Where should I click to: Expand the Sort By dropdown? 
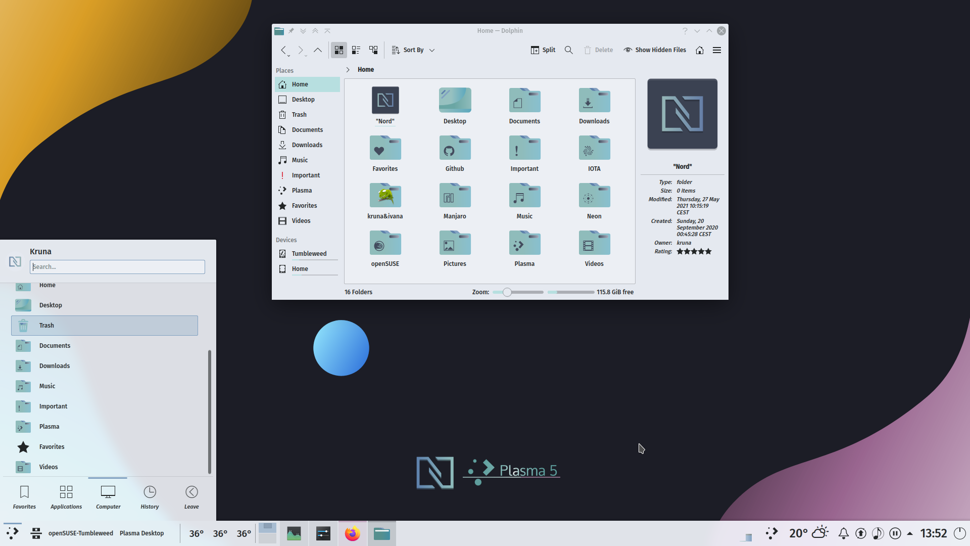[x=413, y=50]
